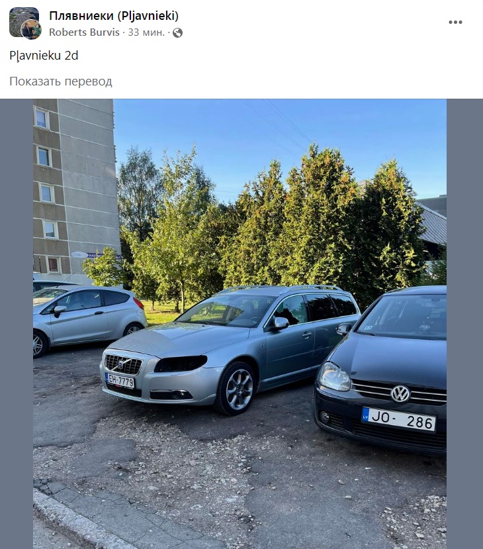Click the gray margin left of photo

17,324
